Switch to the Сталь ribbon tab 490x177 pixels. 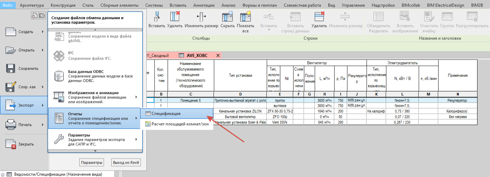[x=88, y=5]
